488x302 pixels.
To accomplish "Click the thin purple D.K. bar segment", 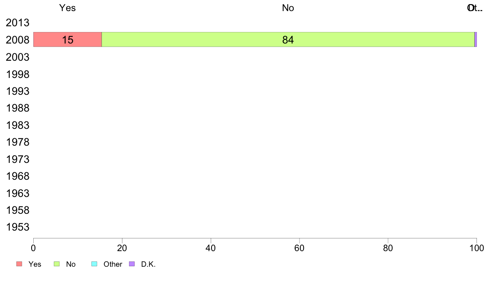I will [476, 39].
